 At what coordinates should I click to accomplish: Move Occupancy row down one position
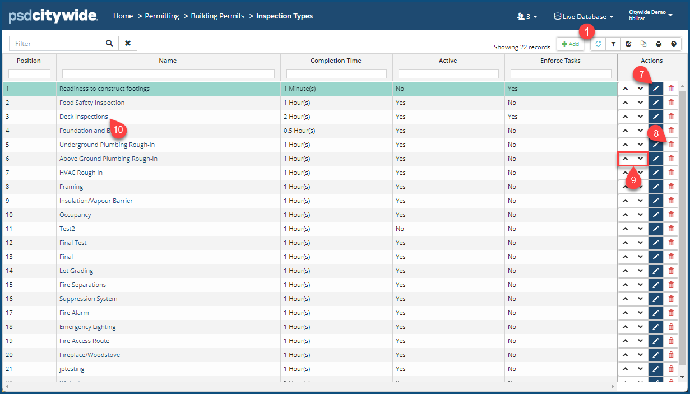pos(640,215)
